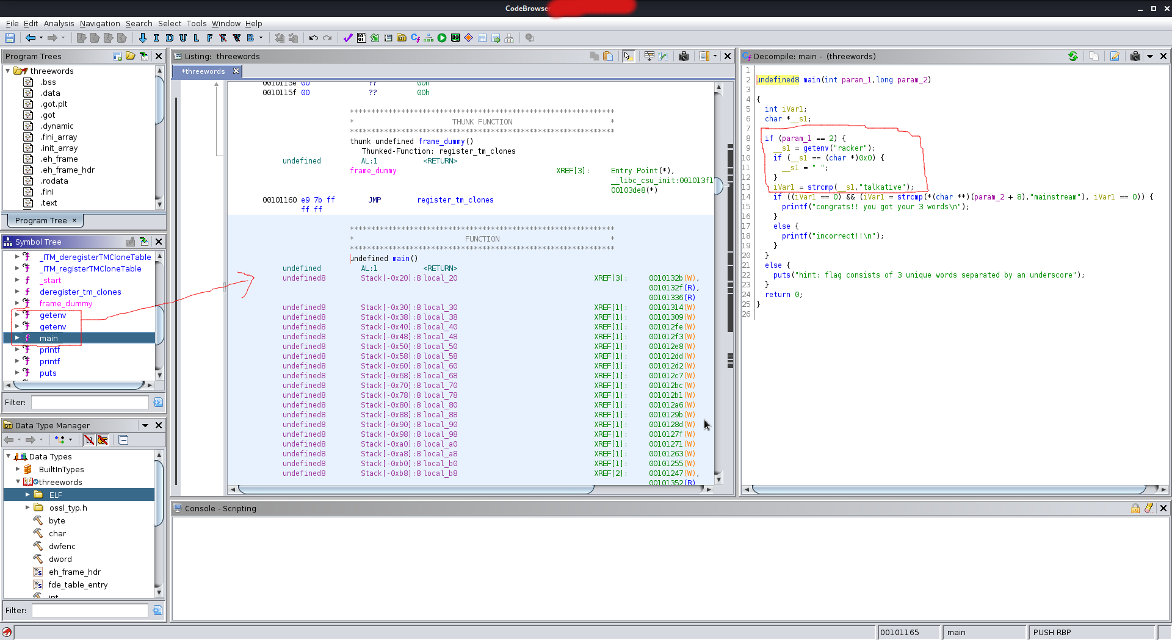Viewport: 1172px width, 640px height.
Task: Open the Listing field editor dropdown arrow
Action: 715,56
